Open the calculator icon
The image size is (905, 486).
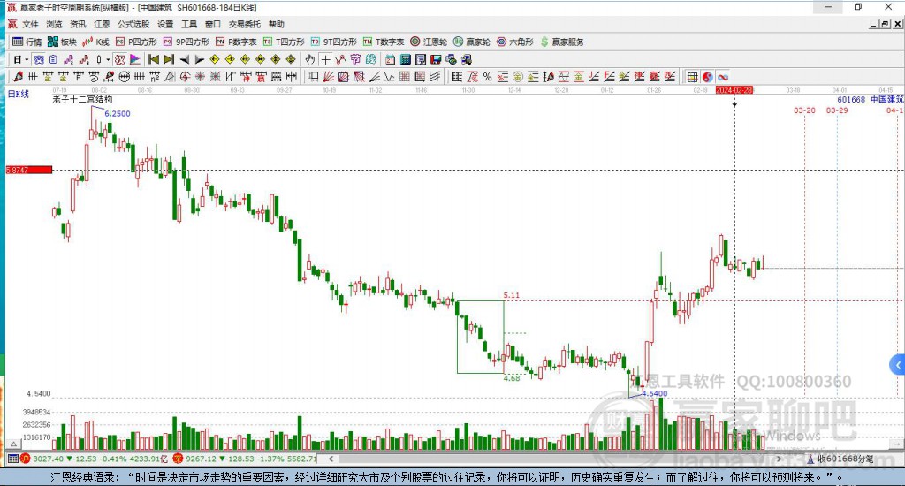click(405, 59)
